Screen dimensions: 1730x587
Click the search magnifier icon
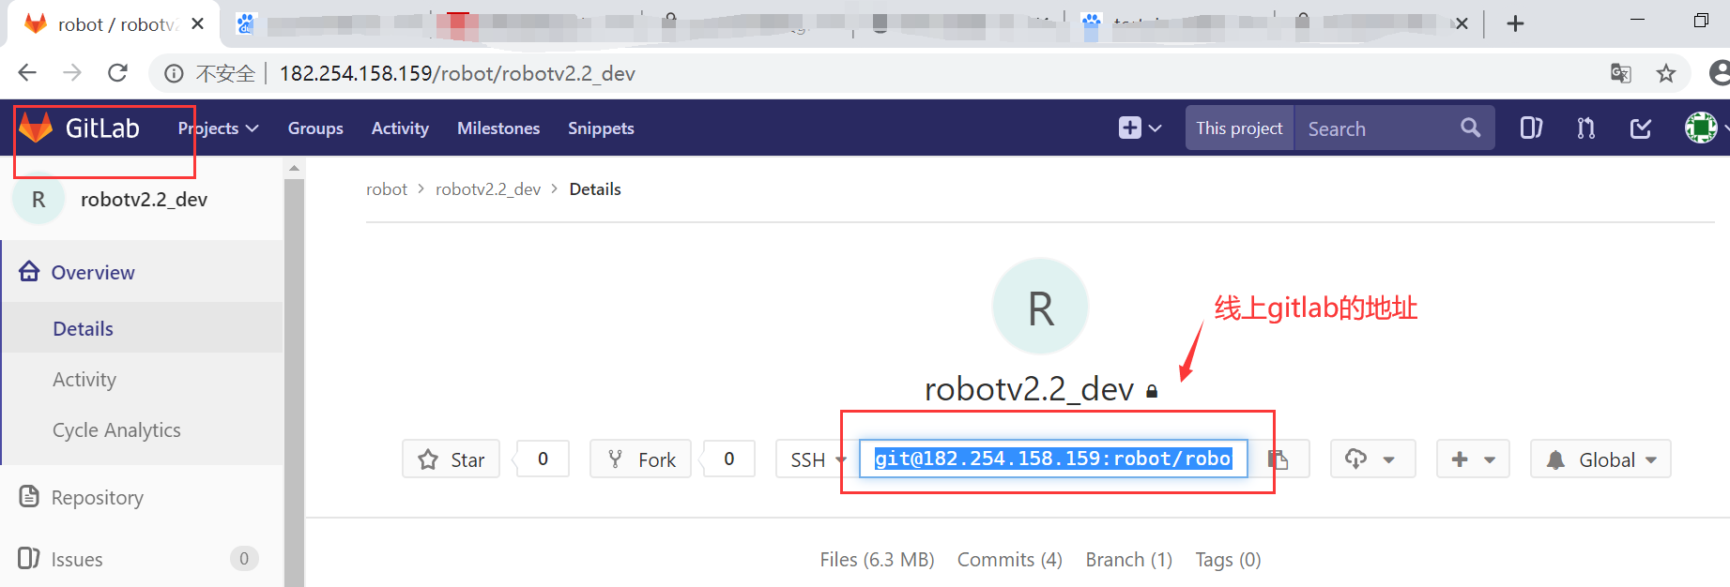[x=1470, y=128]
